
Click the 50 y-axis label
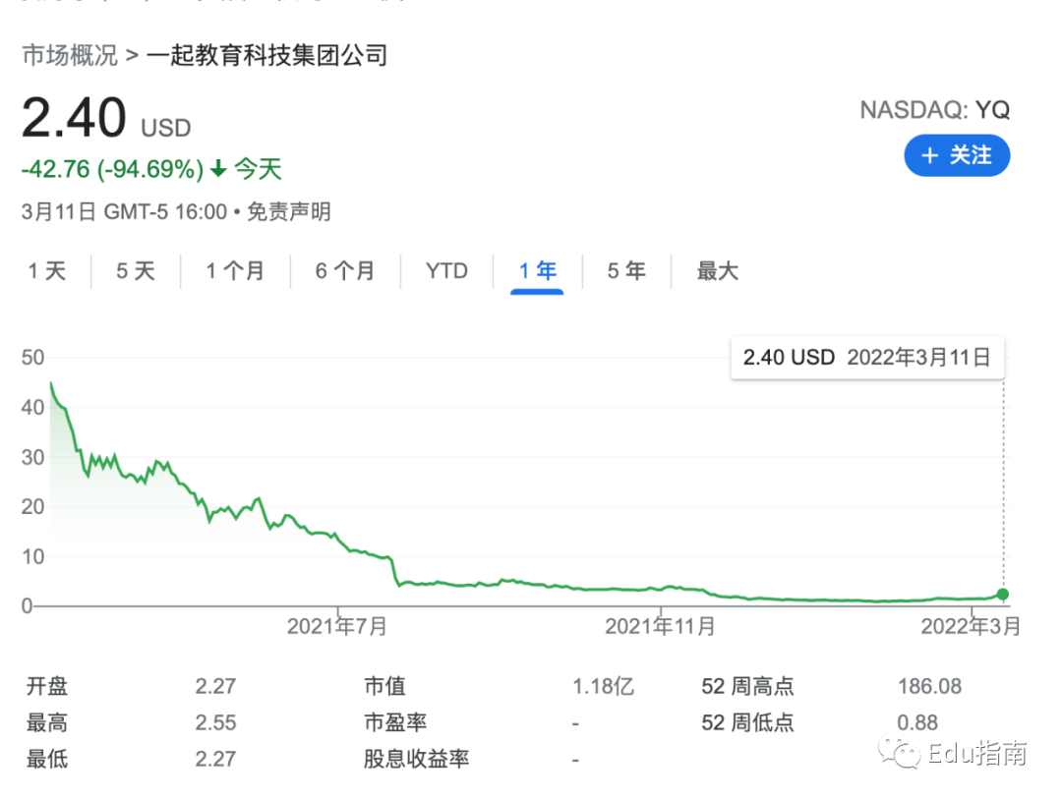pos(32,358)
